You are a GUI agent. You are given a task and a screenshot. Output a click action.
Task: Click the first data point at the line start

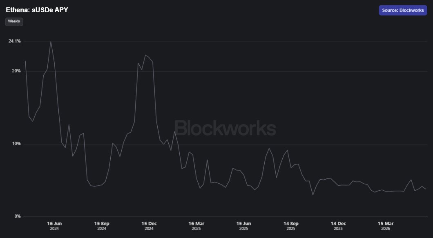[x=25, y=61]
